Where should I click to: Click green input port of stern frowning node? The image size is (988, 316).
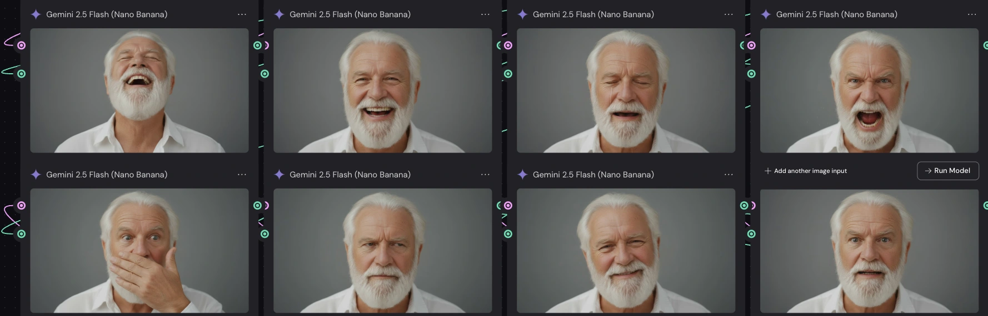(x=265, y=234)
